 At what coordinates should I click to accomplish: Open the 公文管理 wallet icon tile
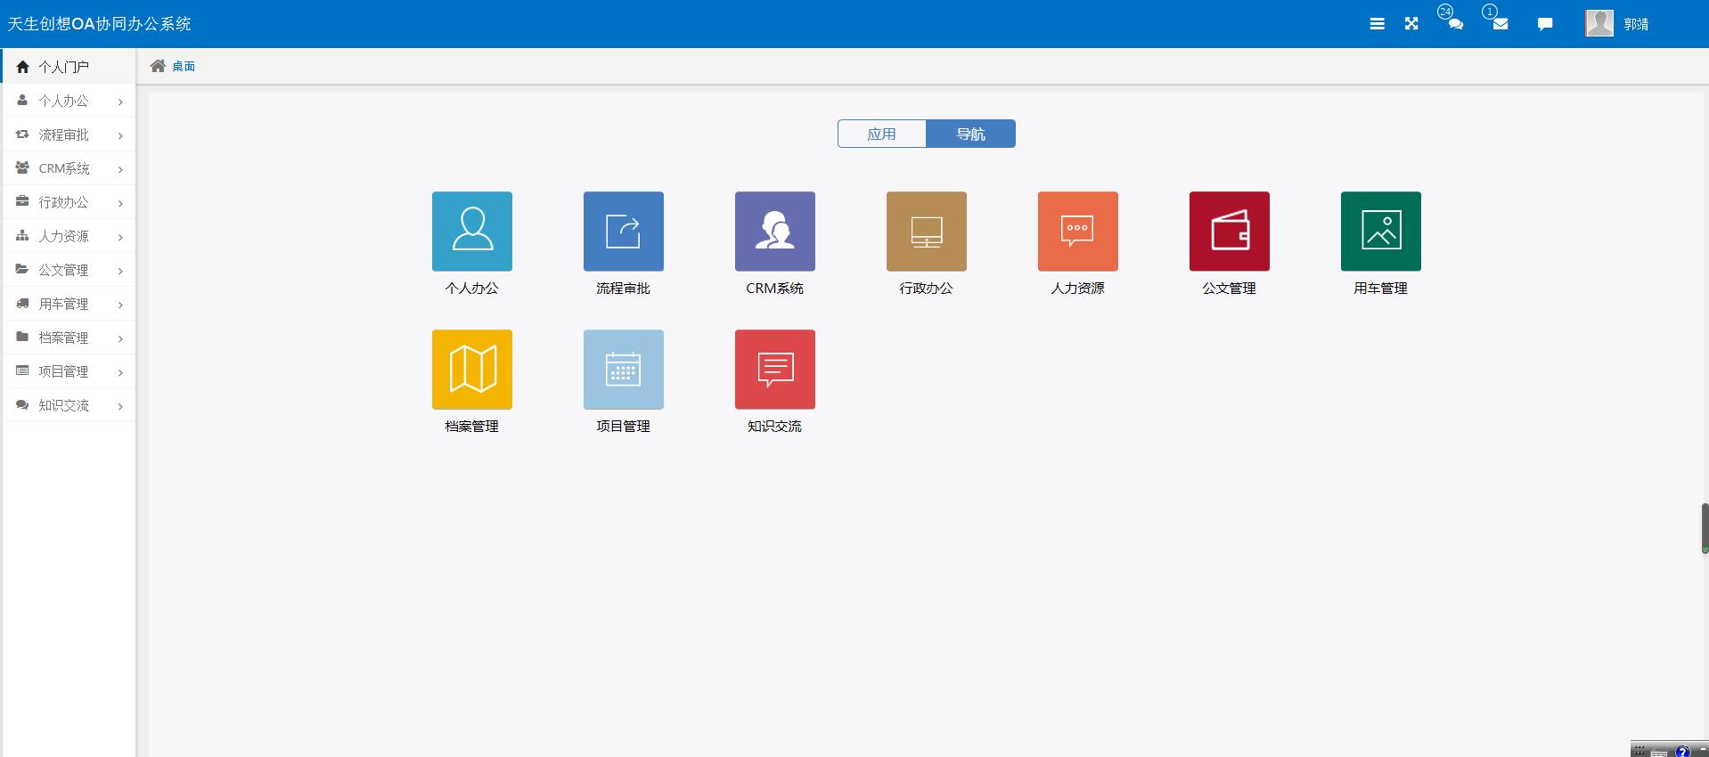1229,232
